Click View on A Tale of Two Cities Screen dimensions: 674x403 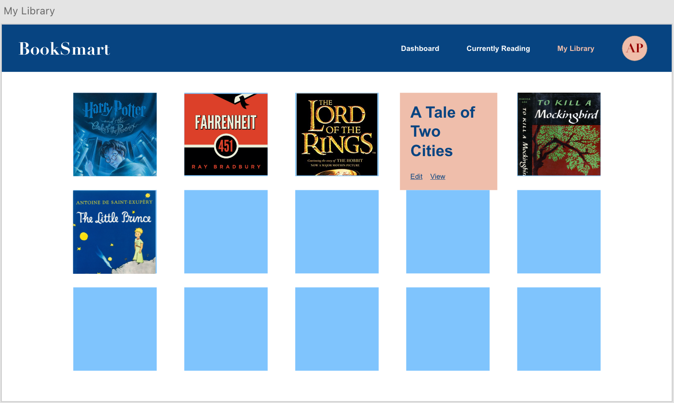438,176
